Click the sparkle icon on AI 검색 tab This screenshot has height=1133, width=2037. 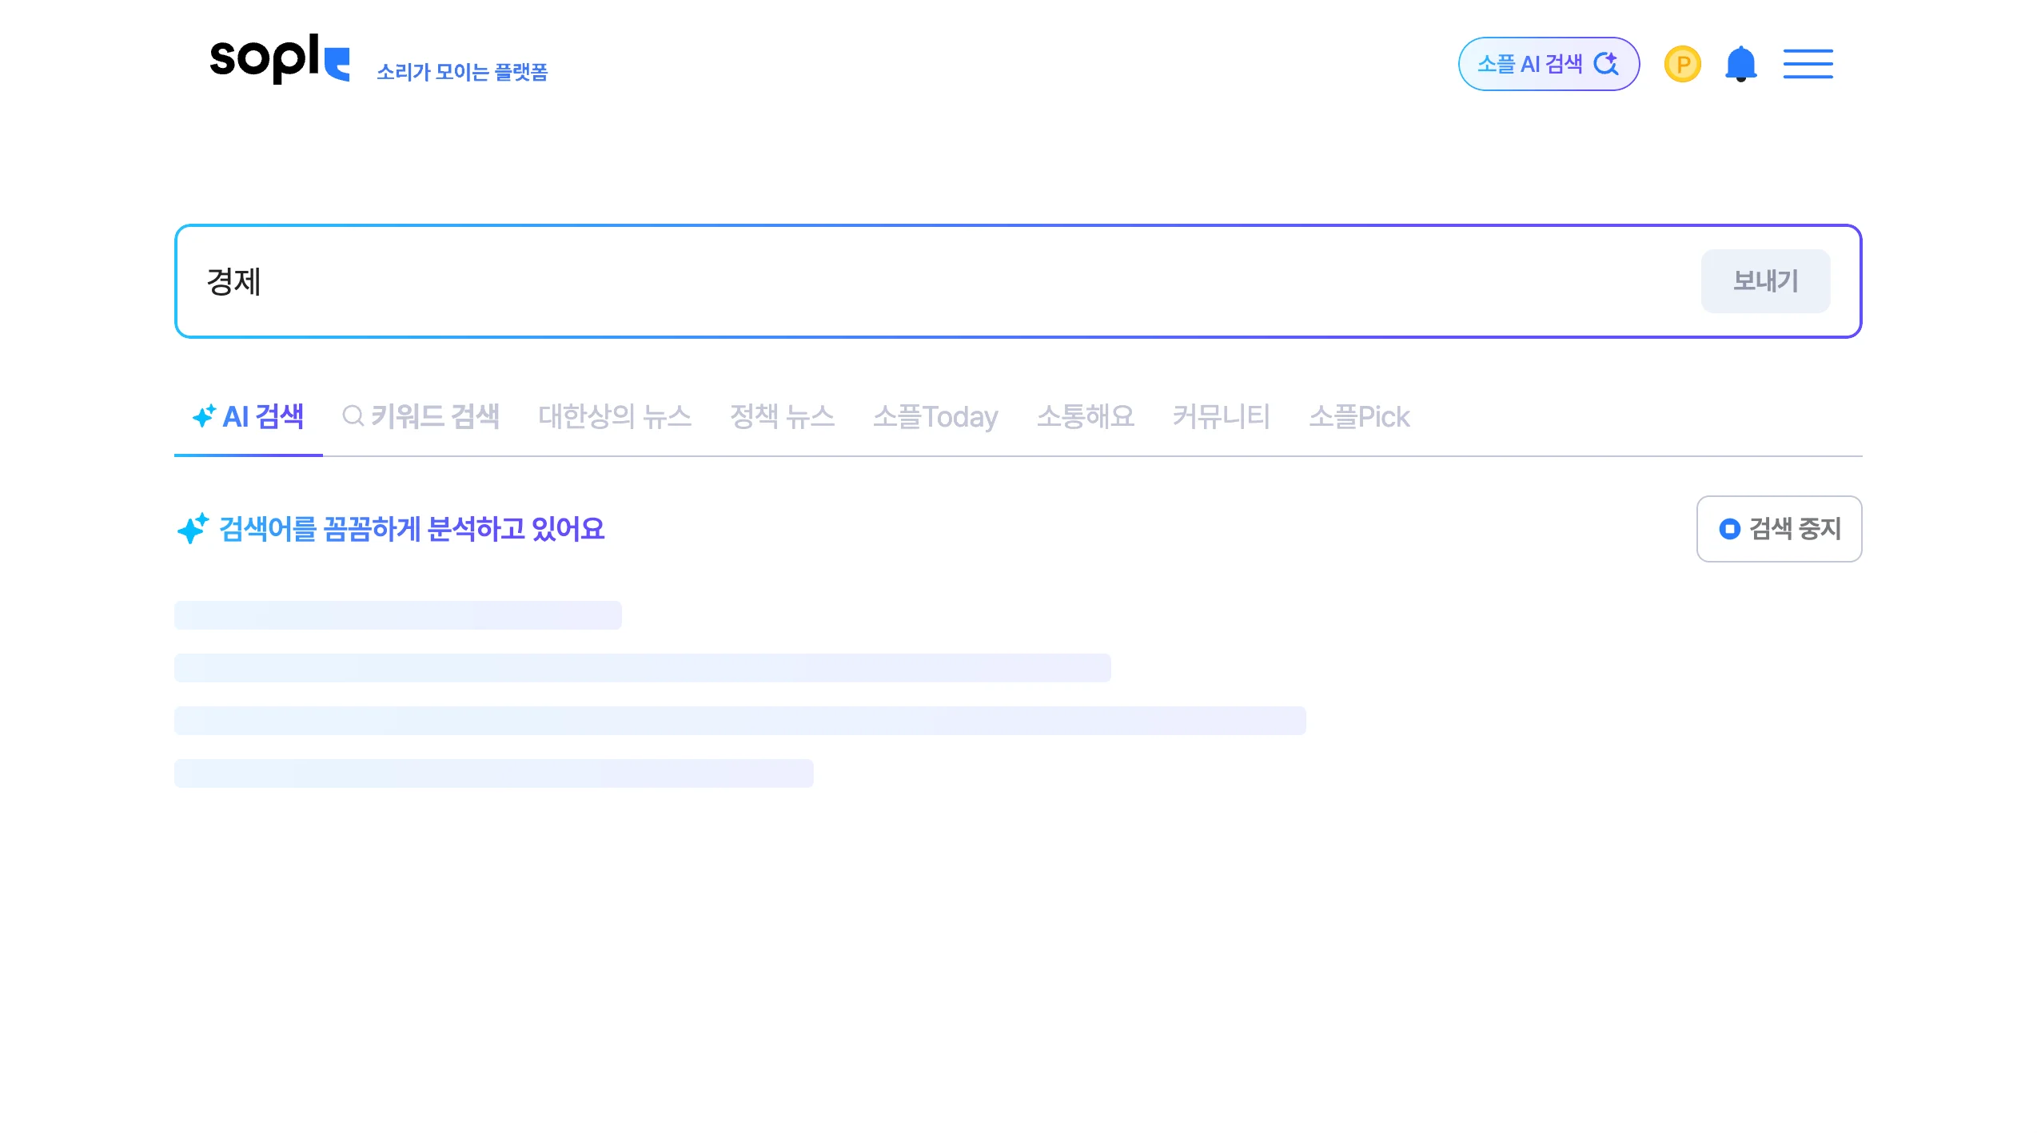click(204, 415)
